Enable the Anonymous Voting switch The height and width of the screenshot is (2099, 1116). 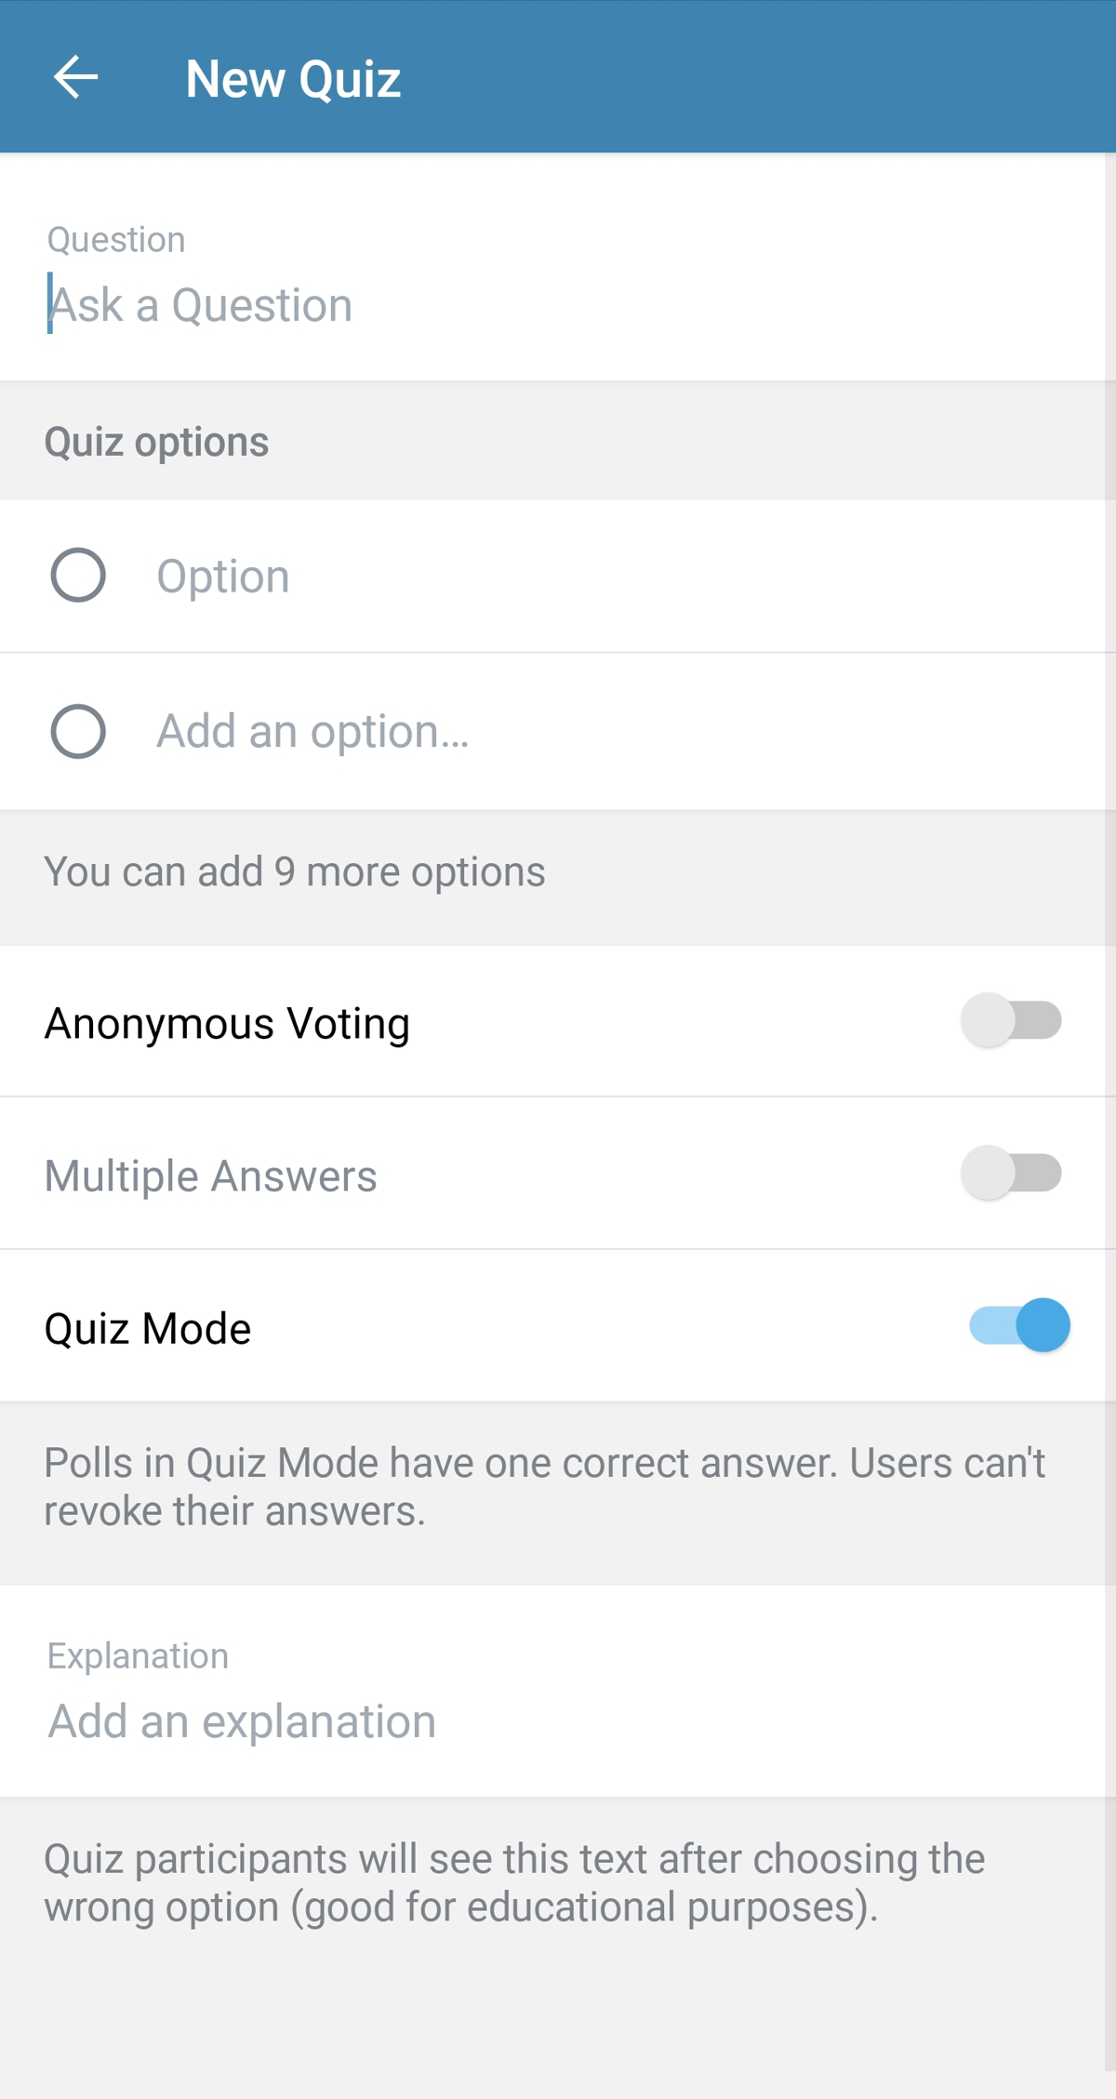click(1012, 1020)
